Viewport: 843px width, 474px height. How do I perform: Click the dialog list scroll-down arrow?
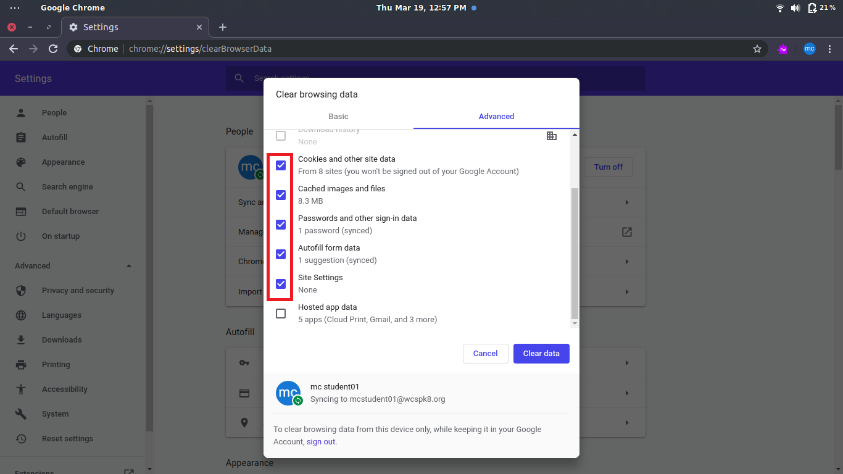[x=575, y=323]
